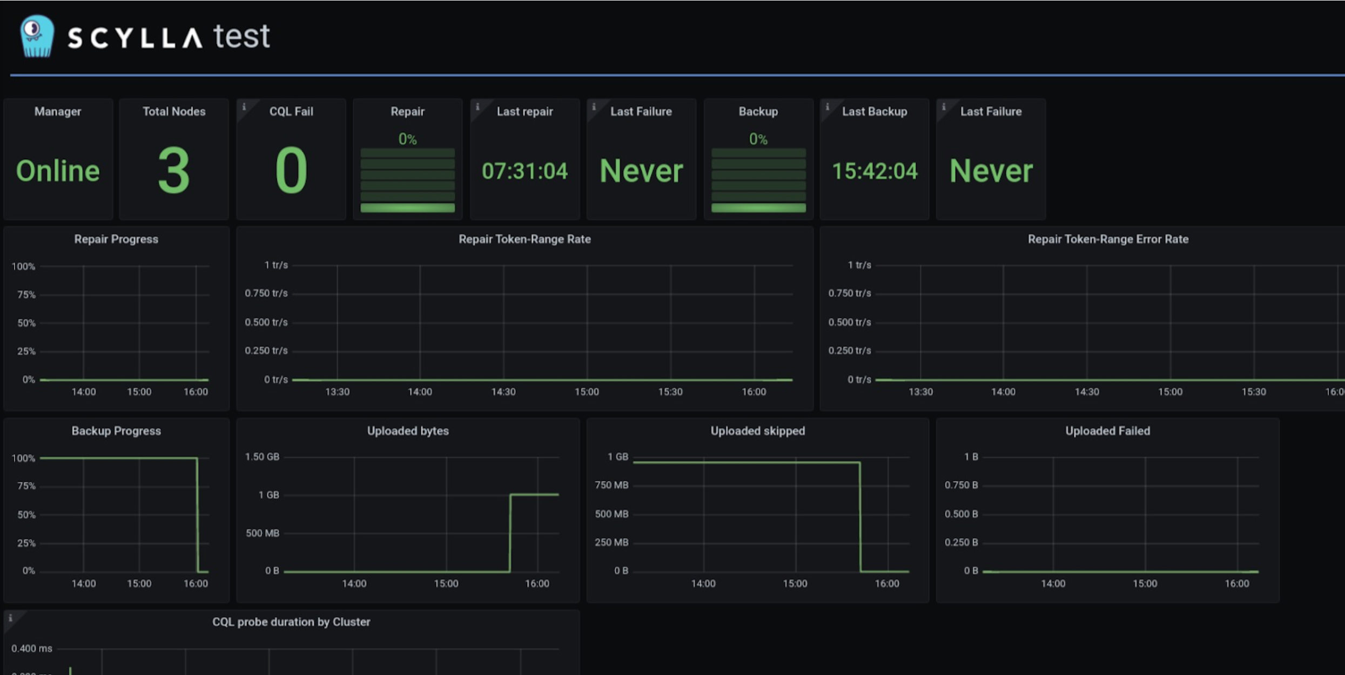Click Uploaded Failed panel title

click(x=1107, y=431)
